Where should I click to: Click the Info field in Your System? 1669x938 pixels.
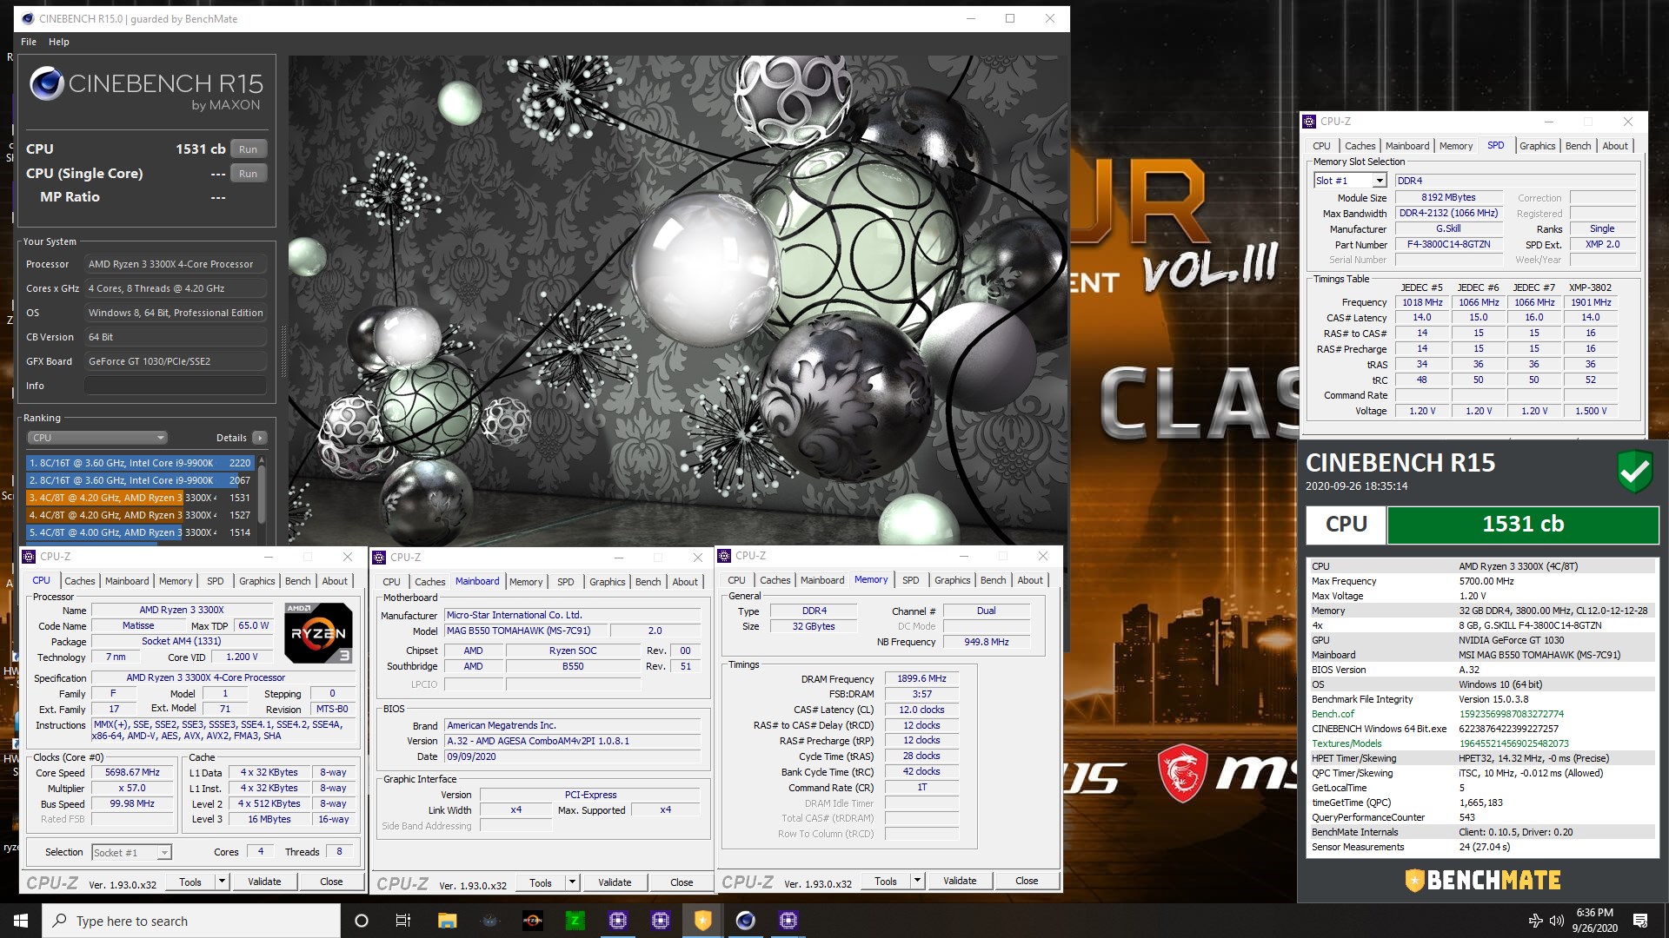point(176,386)
